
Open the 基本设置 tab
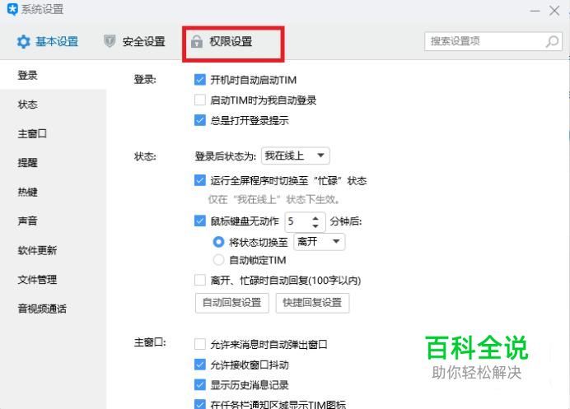[x=48, y=42]
